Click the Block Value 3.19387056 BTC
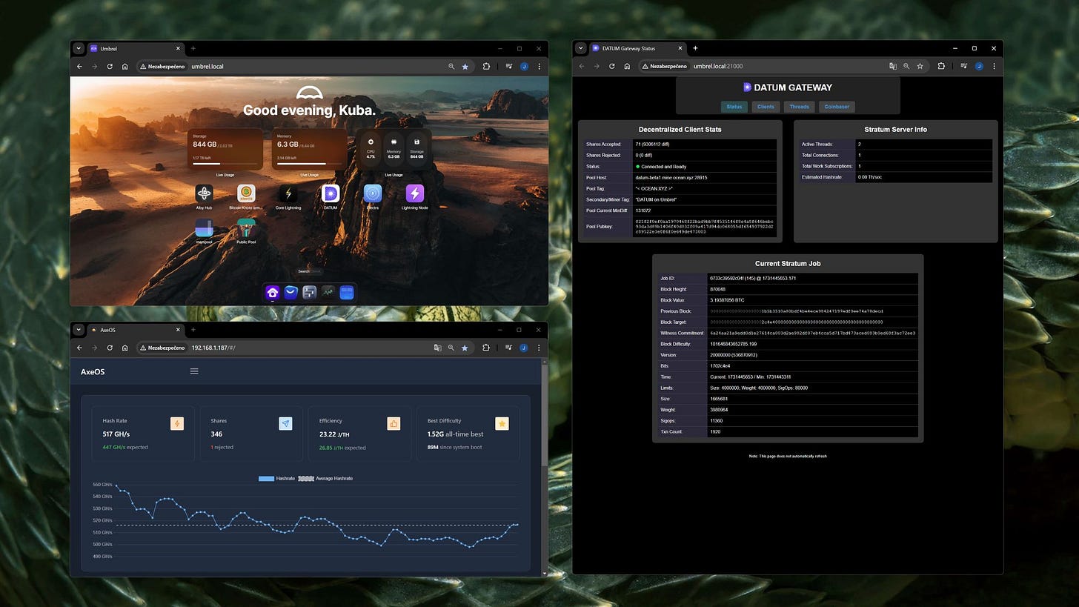This screenshot has width=1079, height=607. [726, 300]
